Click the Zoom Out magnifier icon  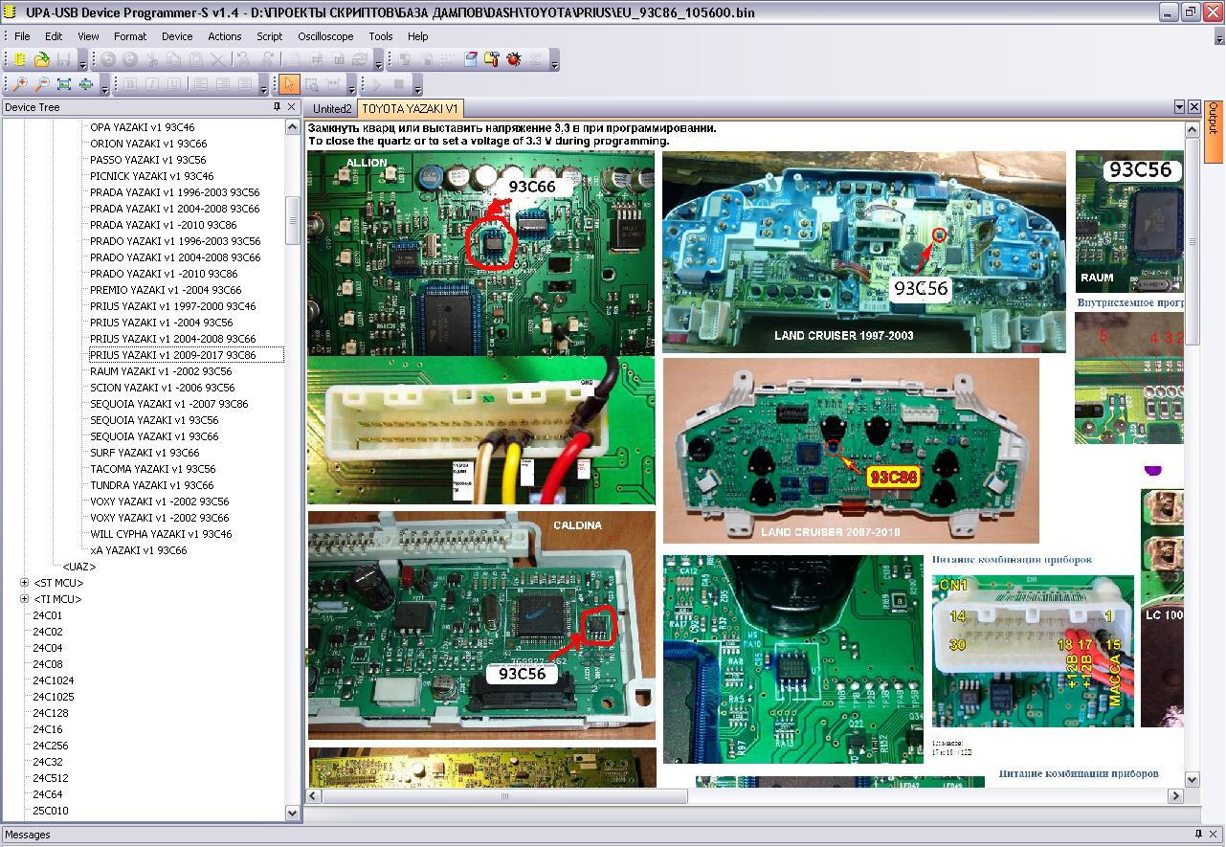42,84
